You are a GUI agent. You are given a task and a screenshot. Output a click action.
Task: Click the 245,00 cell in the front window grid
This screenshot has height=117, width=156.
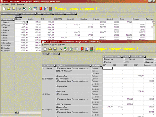108,107
